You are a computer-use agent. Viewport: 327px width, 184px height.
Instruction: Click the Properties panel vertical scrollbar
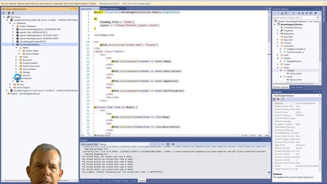click(320, 136)
